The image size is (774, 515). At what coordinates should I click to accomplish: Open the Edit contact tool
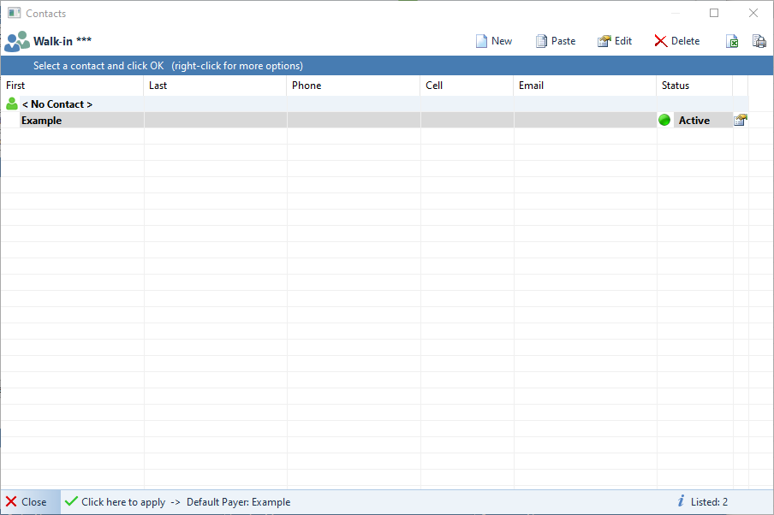[x=615, y=41]
